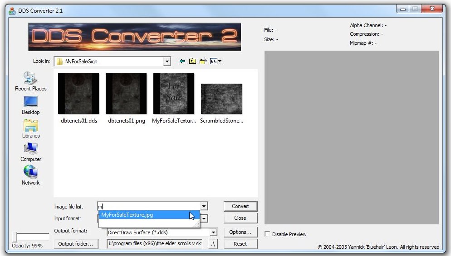Image resolution: width=451 pixels, height=256 pixels.
Task: Click the DDS Converter title bar icon
Action: 12,10
